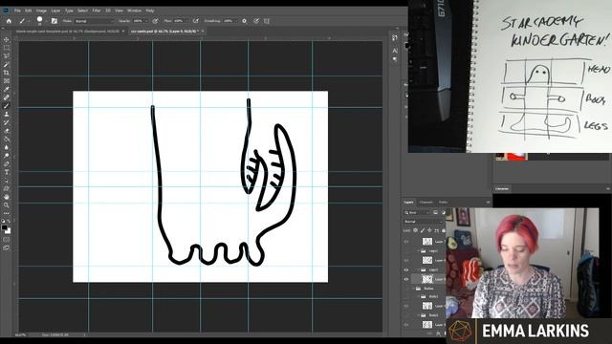Viewport: 612px width, 344px height.
Task: Change the screen mode
Action: [7, 247]
